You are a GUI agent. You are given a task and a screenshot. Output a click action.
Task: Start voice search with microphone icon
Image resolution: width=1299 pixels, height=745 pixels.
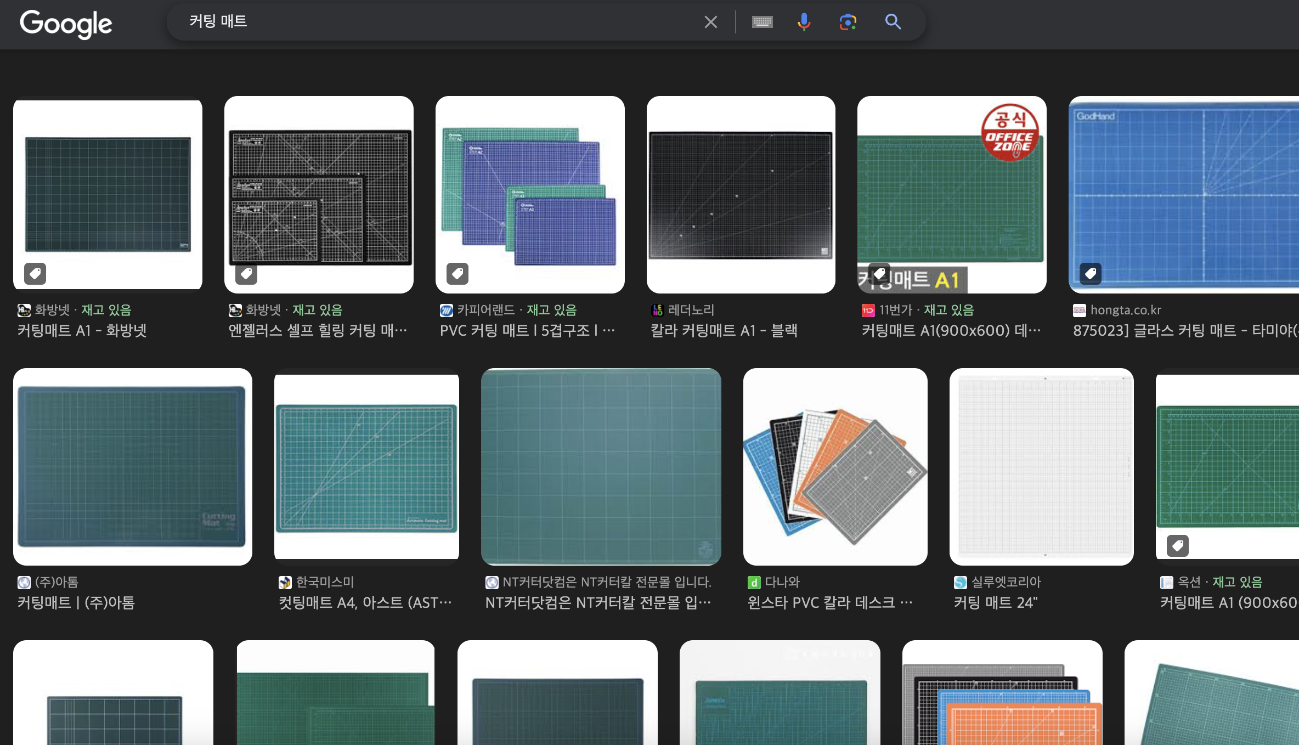point(804,22)
